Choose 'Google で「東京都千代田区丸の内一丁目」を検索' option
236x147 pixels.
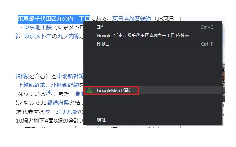click(153, 36)
